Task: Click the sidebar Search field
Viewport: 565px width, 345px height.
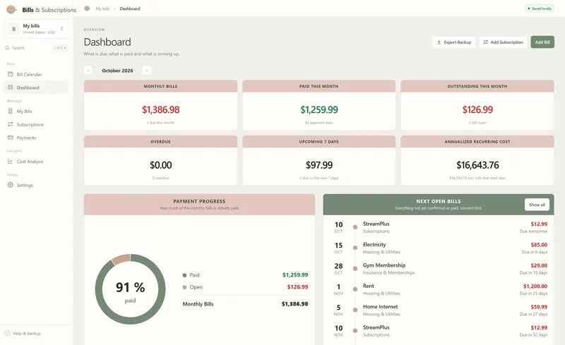Action: pyautogui.click(x=37, y=48)
